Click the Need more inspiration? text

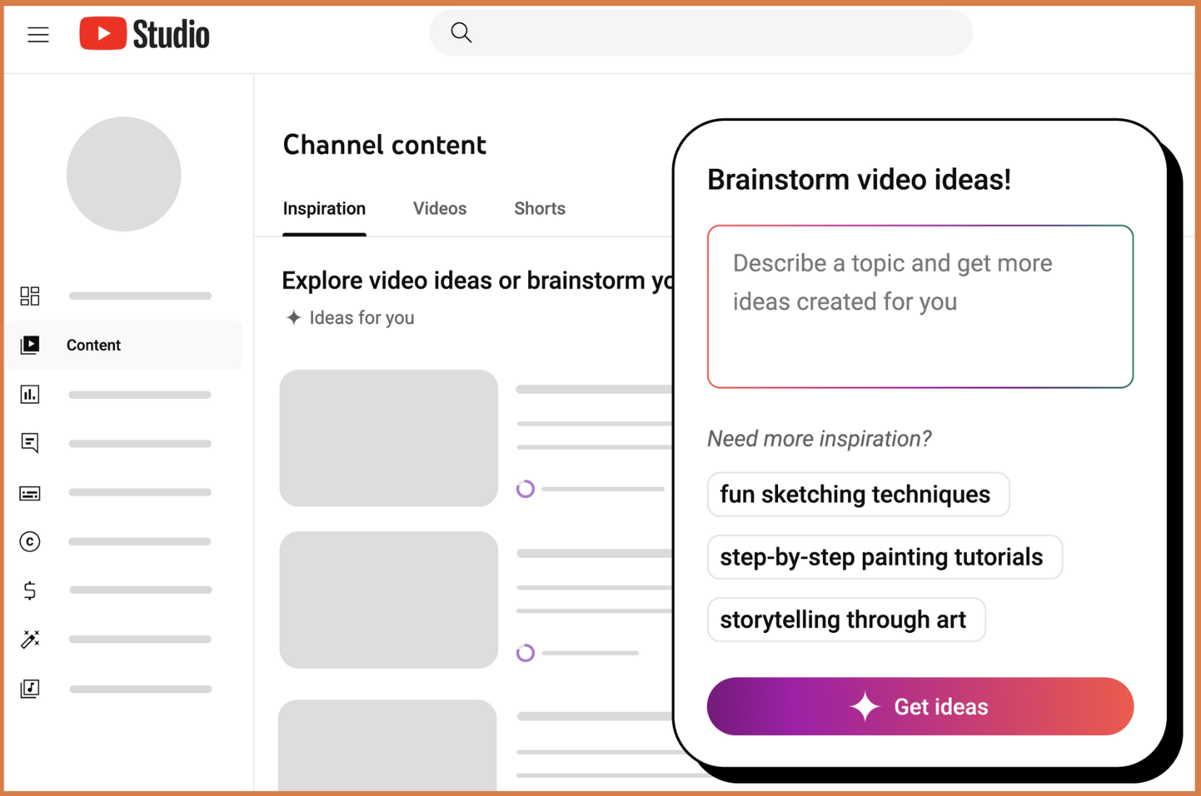pos(819,439)
